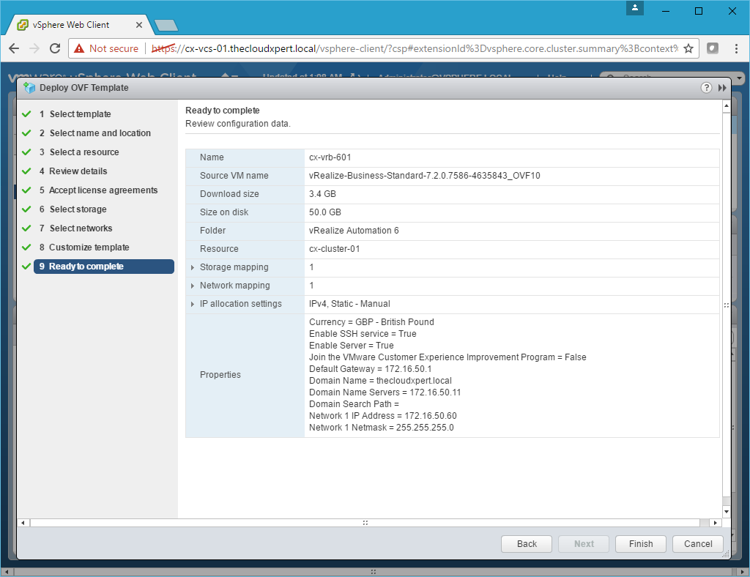This screenshot has width=750, height=577.
Task: Cancel the OVF deployment wizard
Action: (x=698, y=544)
